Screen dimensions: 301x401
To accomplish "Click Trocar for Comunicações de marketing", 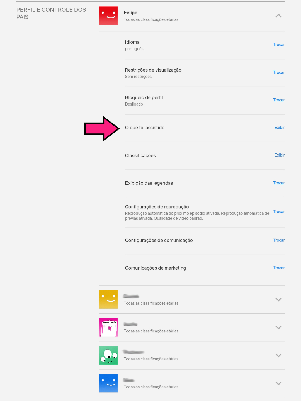I will [x=279, y=268].
